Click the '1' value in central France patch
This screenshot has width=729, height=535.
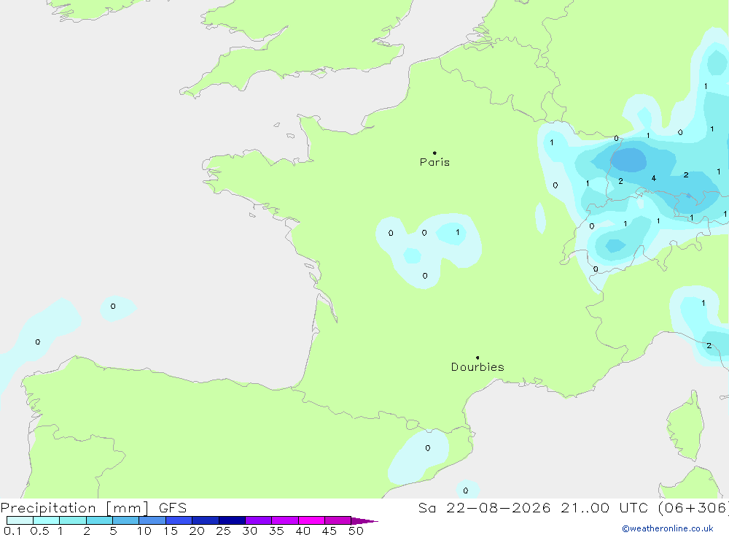[x=458, y=232]
